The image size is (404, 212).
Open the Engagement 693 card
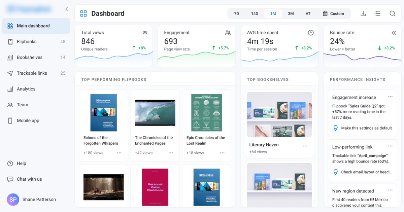[x=197, y=46]
